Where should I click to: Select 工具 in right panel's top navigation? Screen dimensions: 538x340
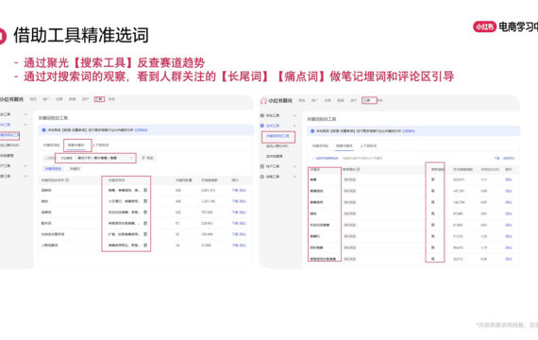(367, 100)
